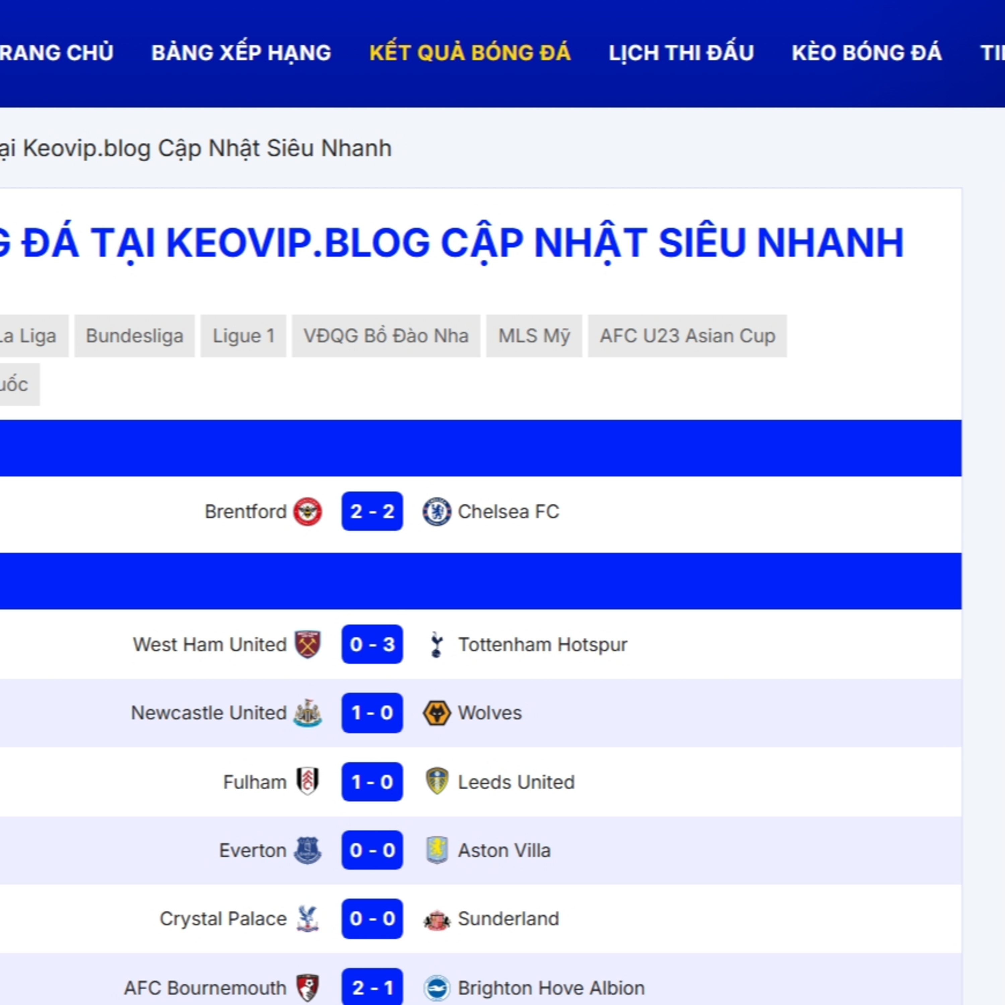Click the blue page heading KEOVIP.BLOG CẬP NHẬT SIÊU NHANH
Image resolution: width=1005 pixels, height=1005 pixels.
[535, 243]
